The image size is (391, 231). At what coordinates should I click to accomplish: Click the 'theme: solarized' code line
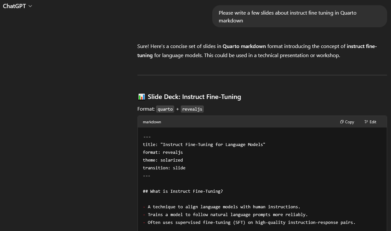(163, 160)
